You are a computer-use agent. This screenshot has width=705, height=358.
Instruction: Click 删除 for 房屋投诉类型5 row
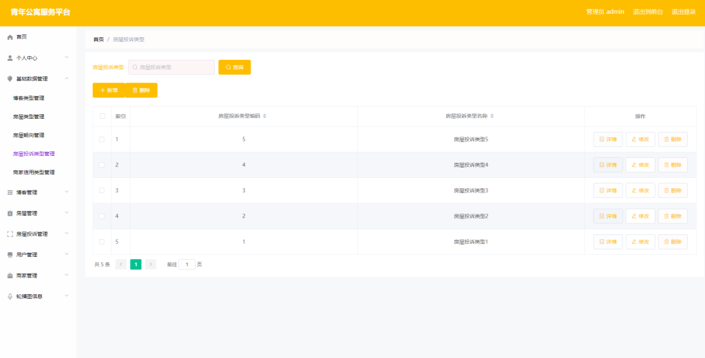[x=673, y=139]
